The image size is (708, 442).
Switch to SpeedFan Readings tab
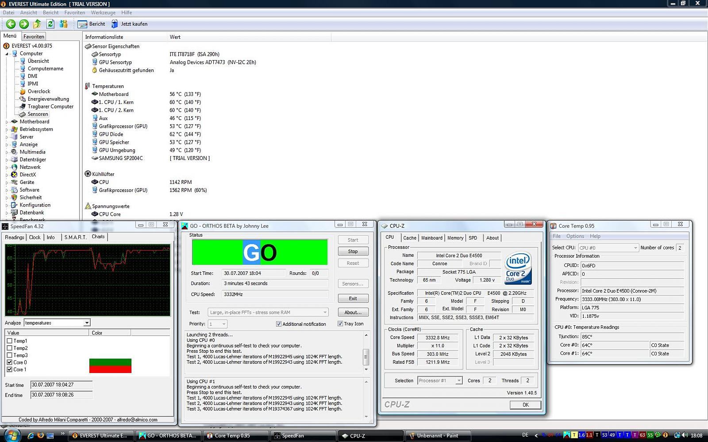tap(15, 237)
